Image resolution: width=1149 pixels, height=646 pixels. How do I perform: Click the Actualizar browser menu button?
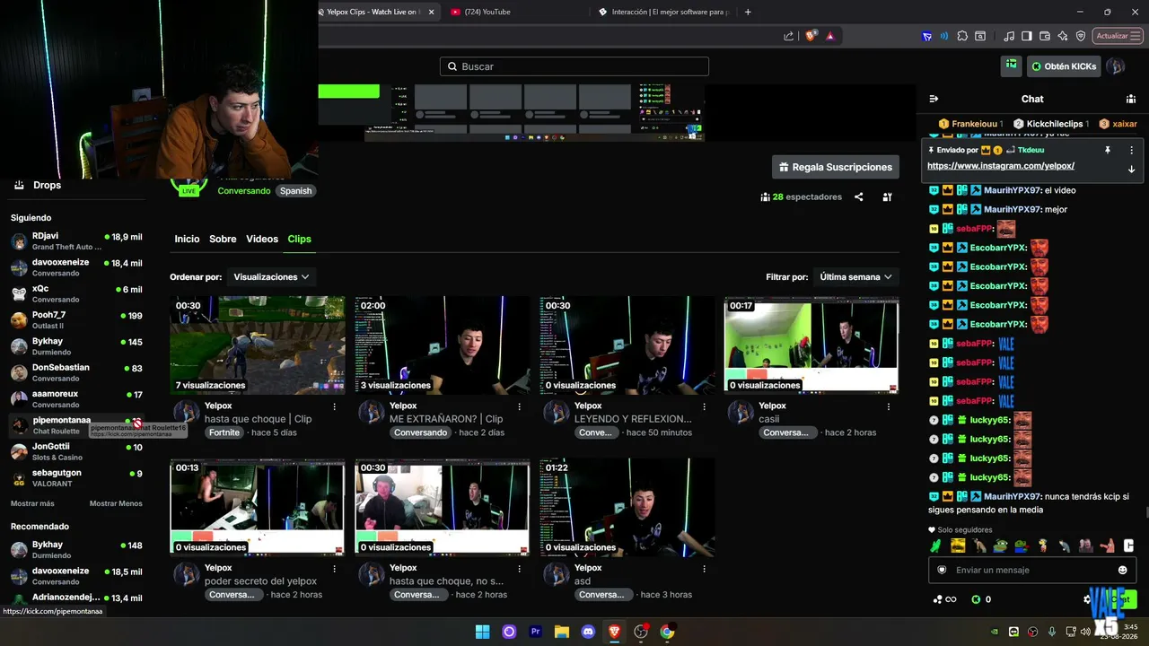1117,36
